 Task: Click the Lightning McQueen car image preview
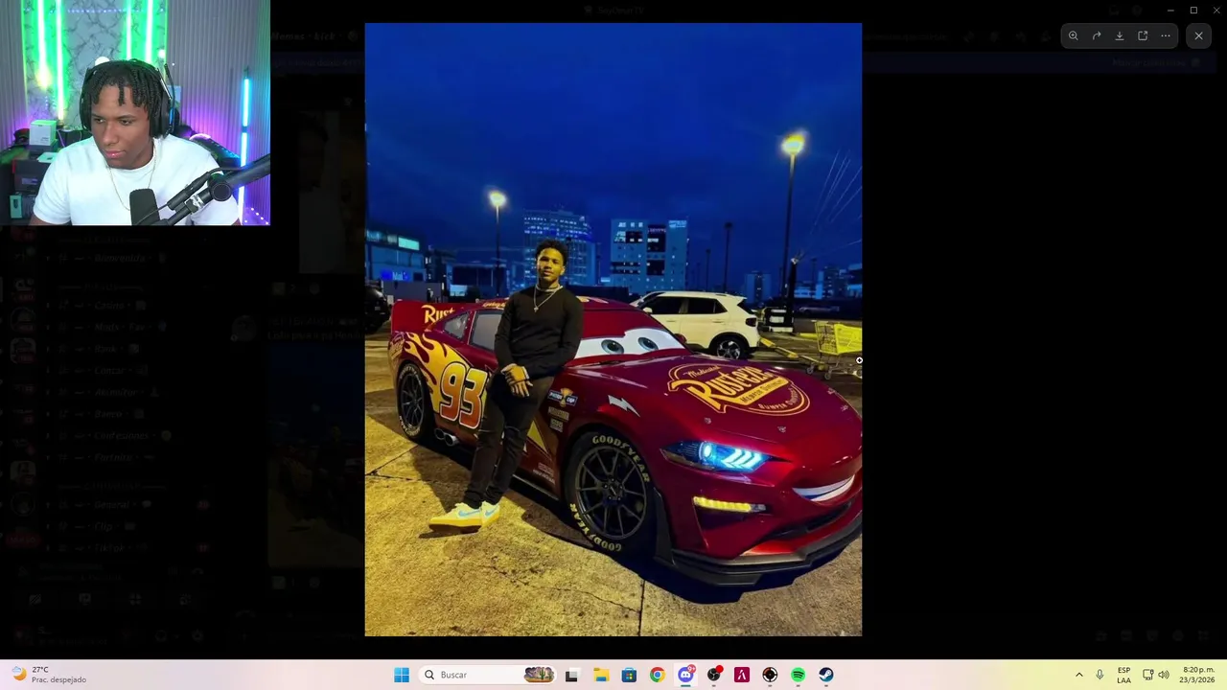coord(613,330)
